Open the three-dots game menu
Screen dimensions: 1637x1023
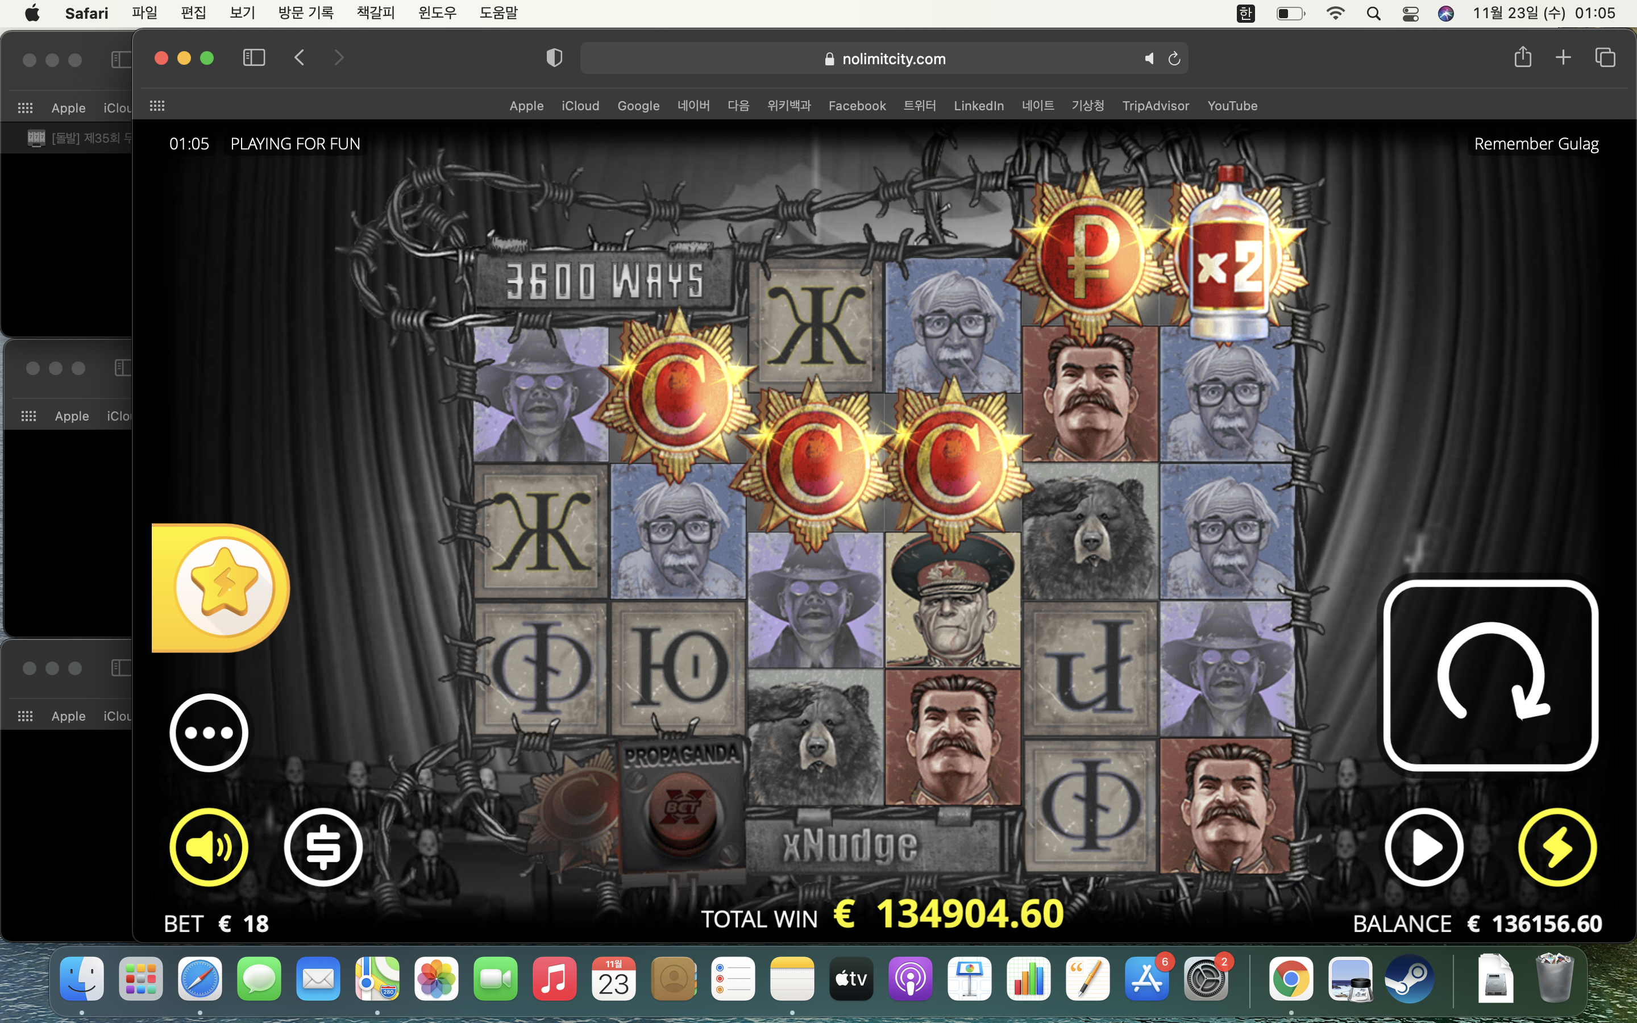point(209,732)
